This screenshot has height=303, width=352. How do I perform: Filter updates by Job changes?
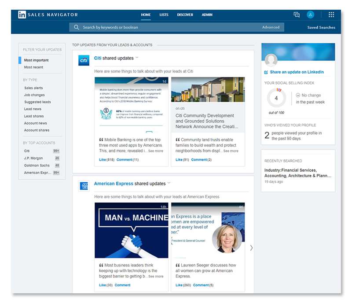(x=34, y=95)
